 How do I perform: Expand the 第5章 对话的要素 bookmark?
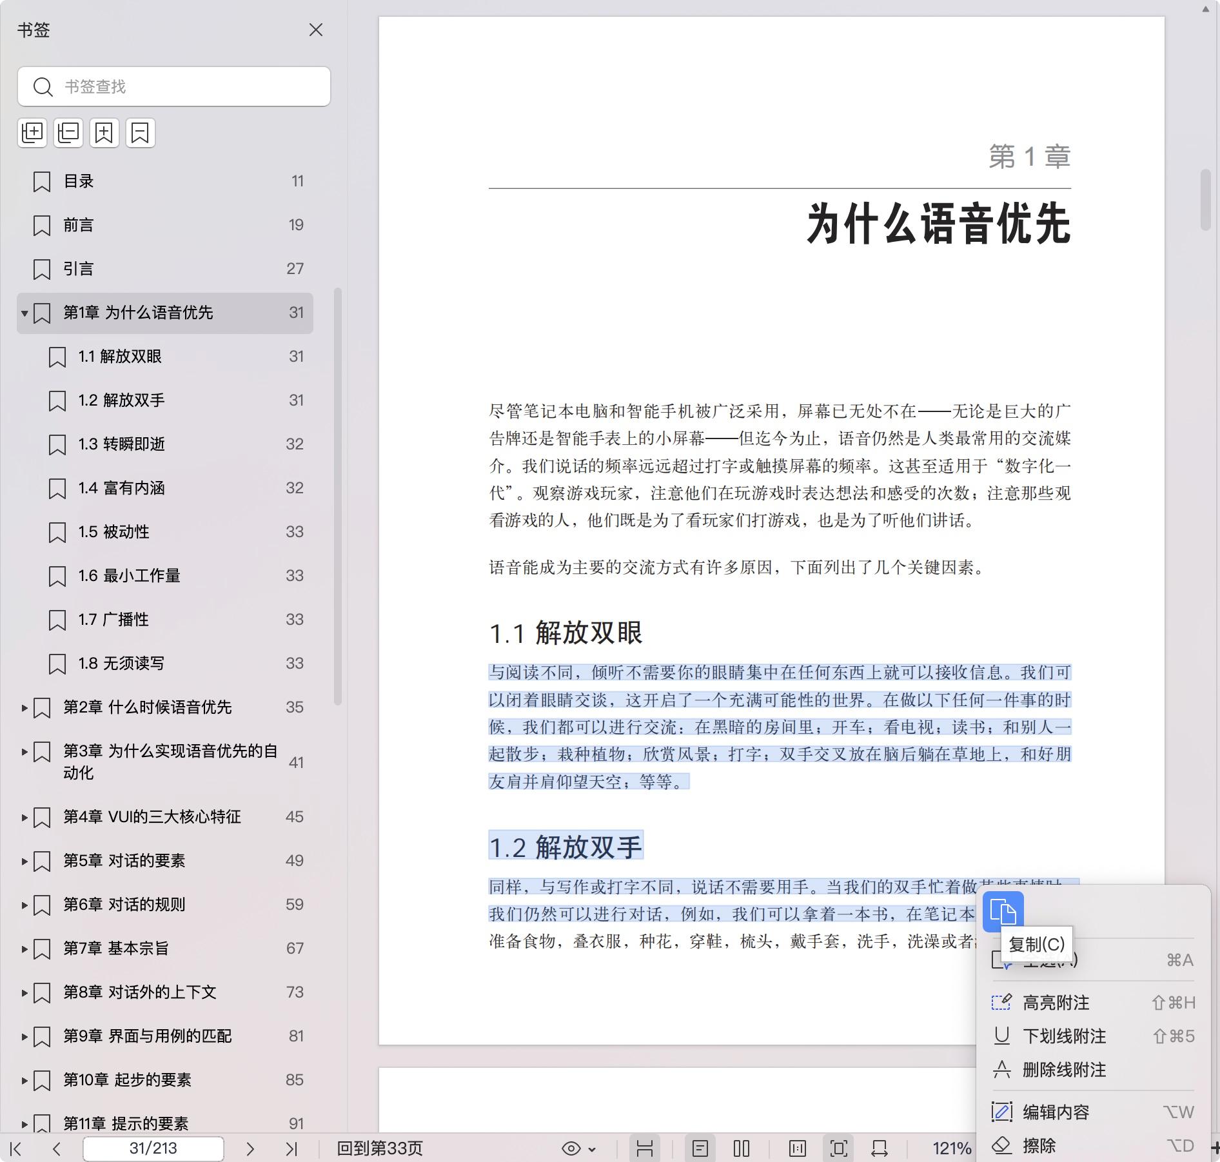click(25, 862)
